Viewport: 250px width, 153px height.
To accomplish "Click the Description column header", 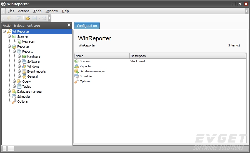I will [x=188, y=56].
